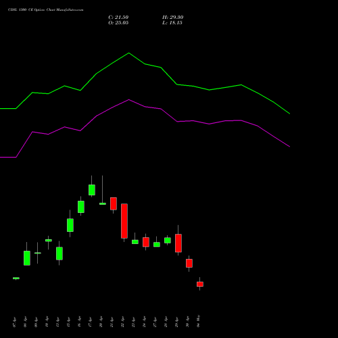This screenshot has width=338, height=338.
Task: Click the red candle above 30 Apr
Action: (189, 263)
